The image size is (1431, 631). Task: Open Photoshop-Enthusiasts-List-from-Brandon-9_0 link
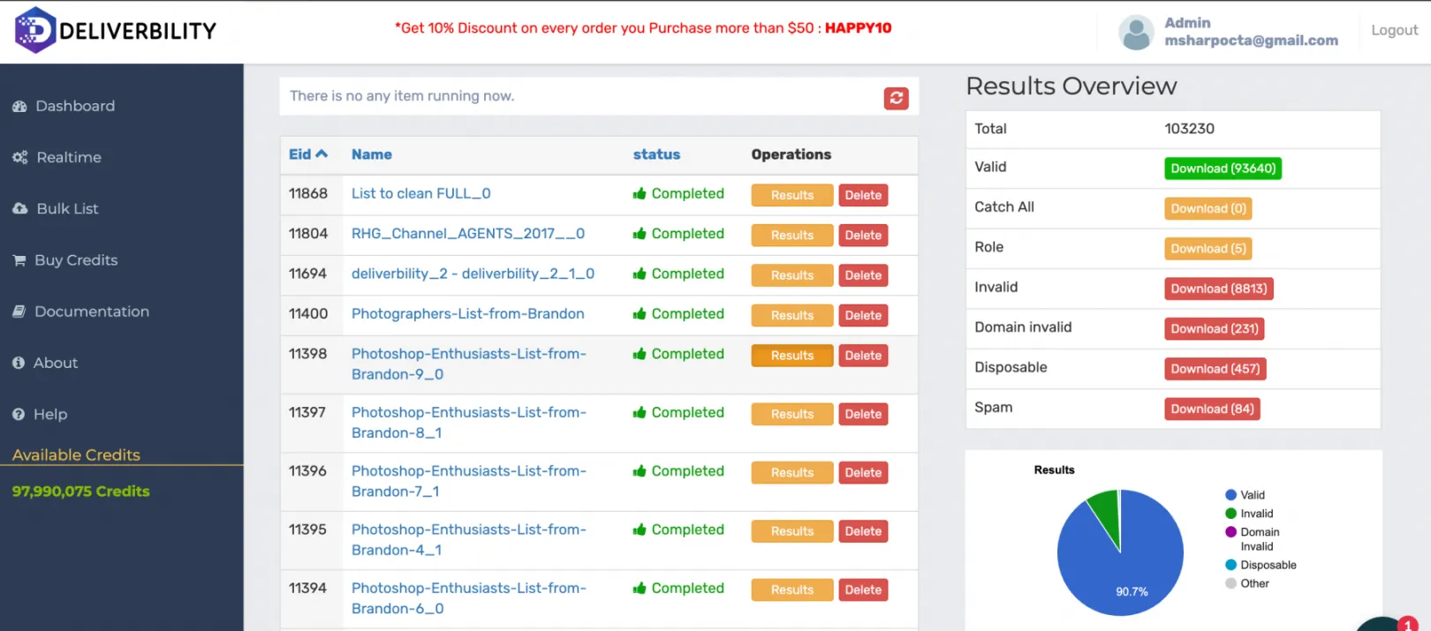[469, 364]
